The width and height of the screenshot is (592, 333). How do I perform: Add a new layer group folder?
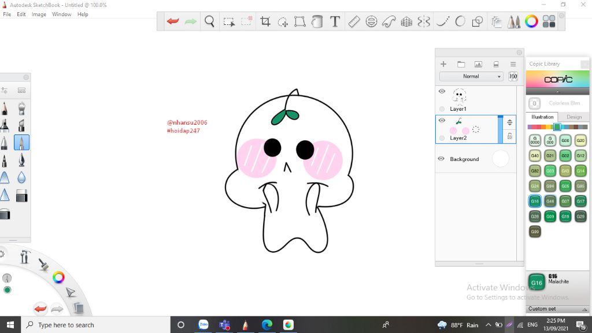pos(461,64)
